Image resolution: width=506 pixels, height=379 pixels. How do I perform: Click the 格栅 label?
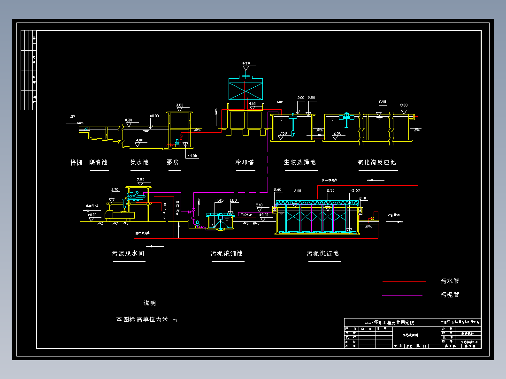tap(77, 162)
